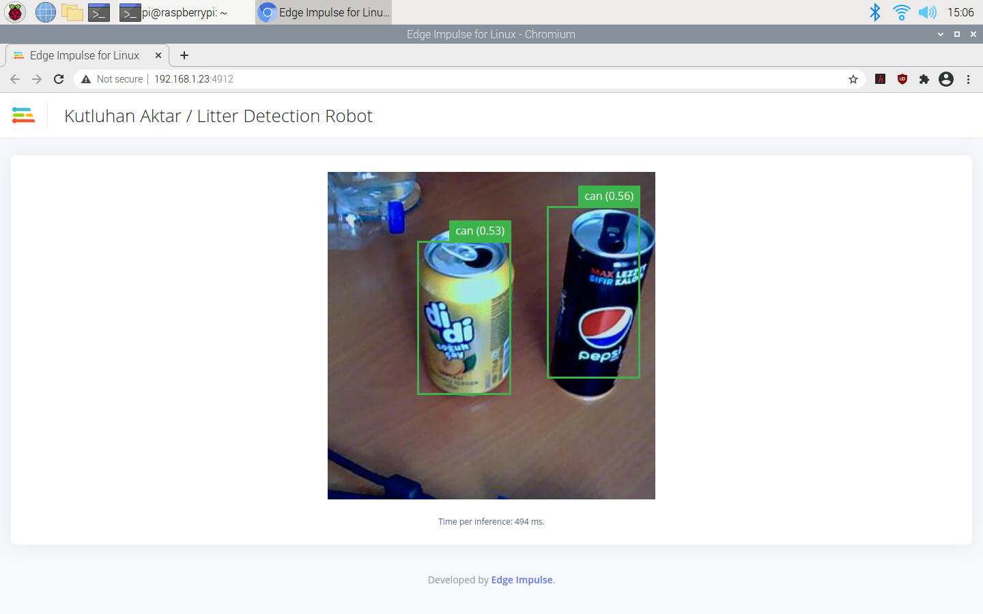Open the file manager folder icon
983x614 pixels.
point(72,12)
